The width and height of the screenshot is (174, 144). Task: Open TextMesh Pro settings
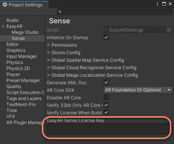click(x=21, y=105)
